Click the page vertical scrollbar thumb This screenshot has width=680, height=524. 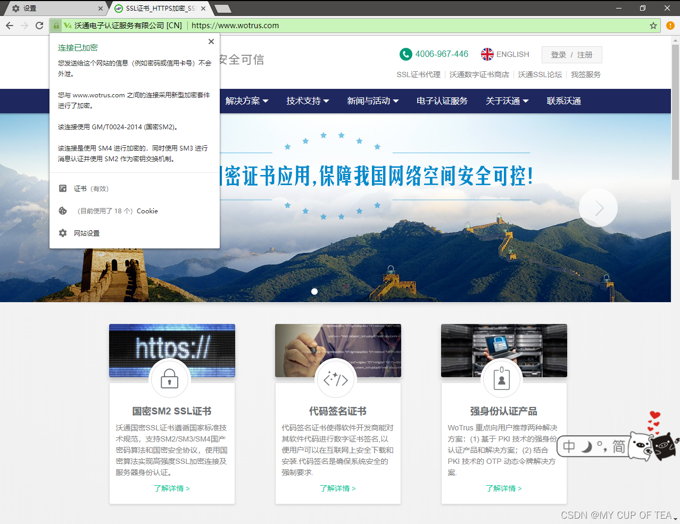click(675, 112)
